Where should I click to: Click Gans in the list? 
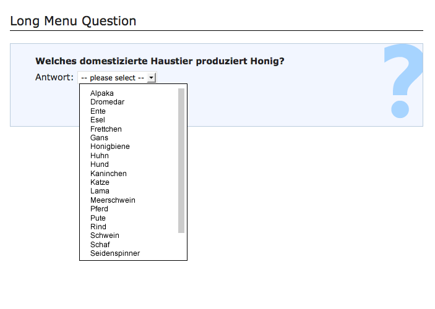pyautogui.click(x=99, y=138)
